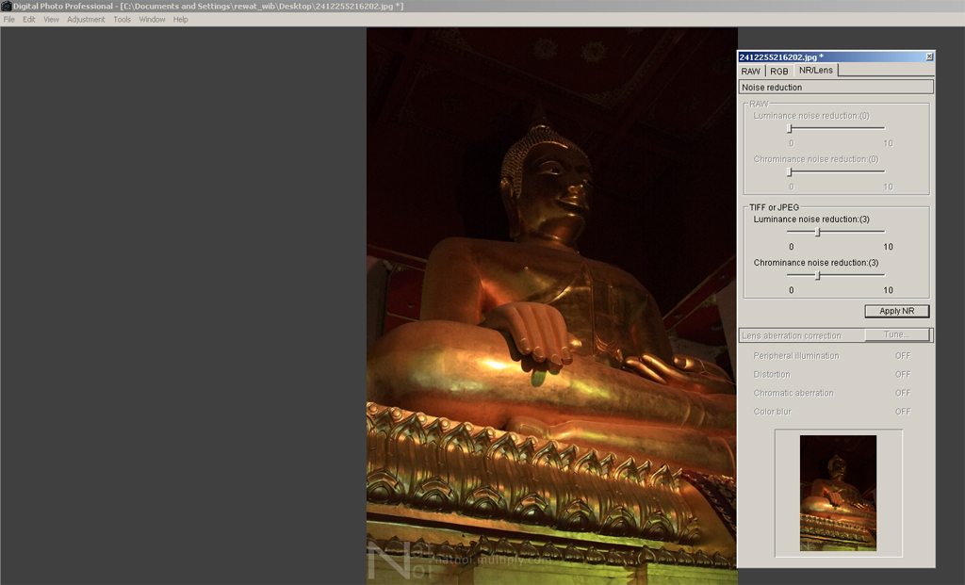
Task: Close the tool palette window
Action: 929,57
